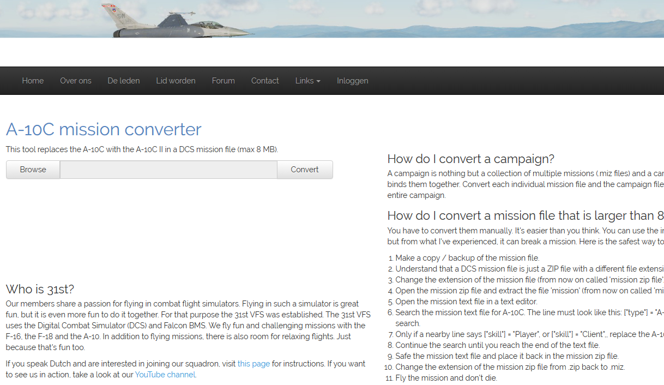
Task: Click the Browse button to choose a file
Action: click(x=33, y=170)
